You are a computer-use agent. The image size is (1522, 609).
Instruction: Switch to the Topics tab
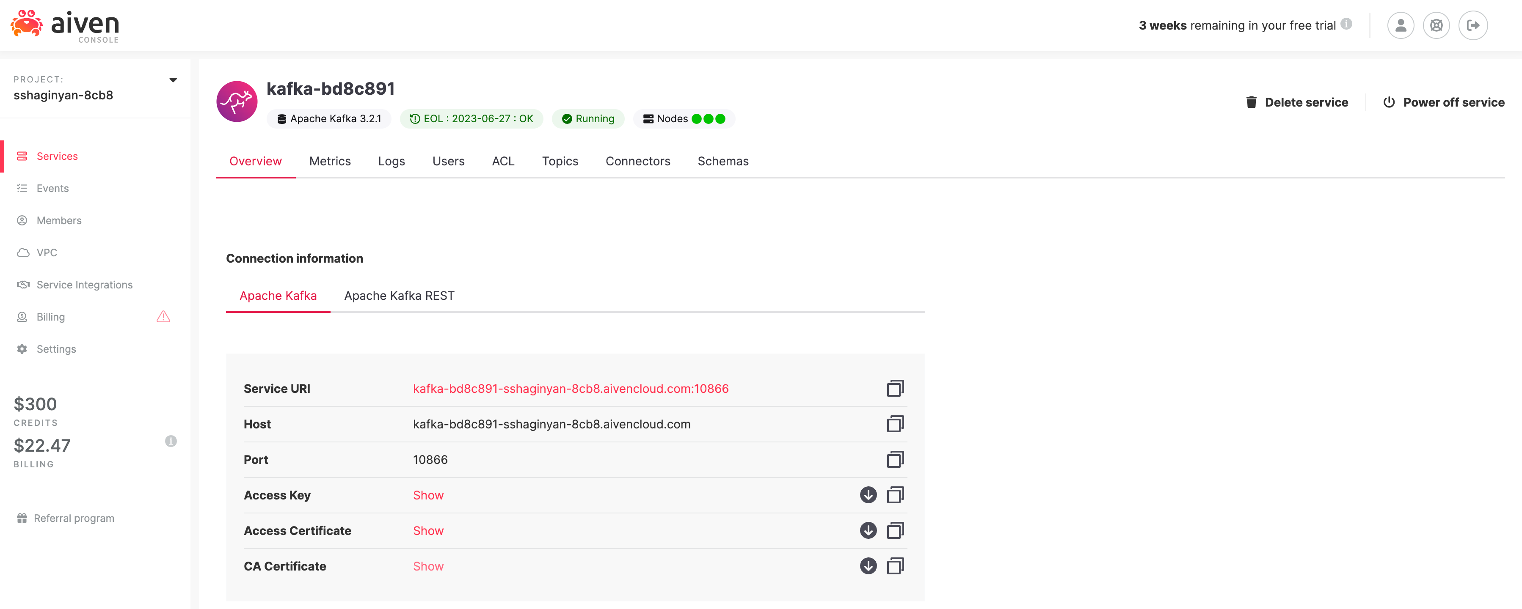click(x=560, y=161)
